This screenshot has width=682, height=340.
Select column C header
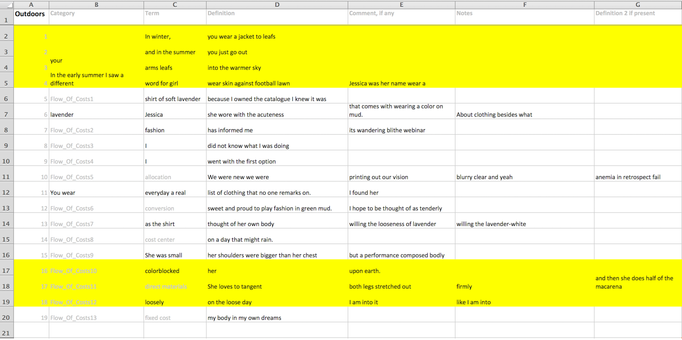click(175, 5)
